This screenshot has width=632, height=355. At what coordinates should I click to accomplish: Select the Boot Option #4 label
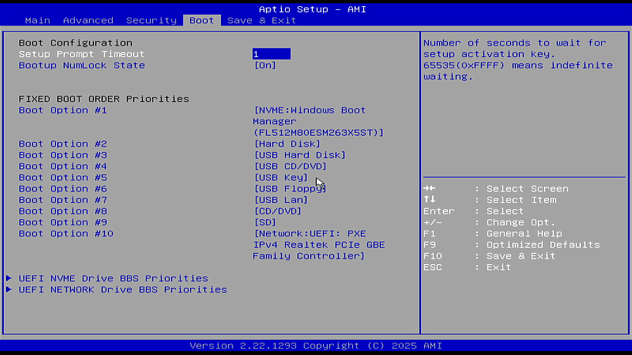63,166
